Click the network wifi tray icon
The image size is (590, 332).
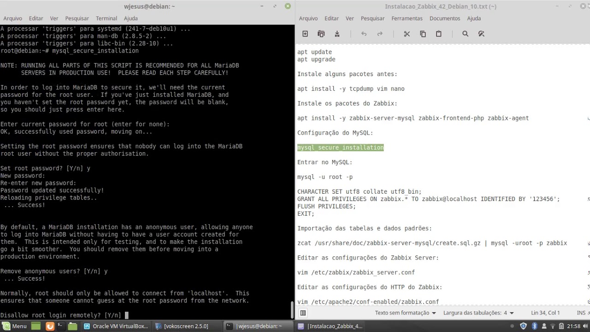click(x=552, y=326)
